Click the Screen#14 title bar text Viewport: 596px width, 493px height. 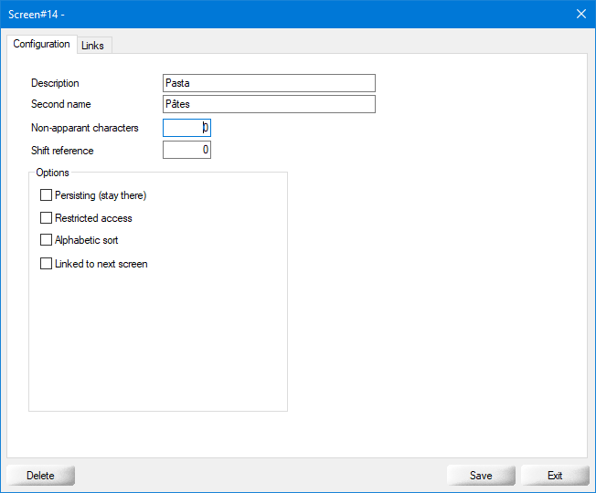coord(37,14)
